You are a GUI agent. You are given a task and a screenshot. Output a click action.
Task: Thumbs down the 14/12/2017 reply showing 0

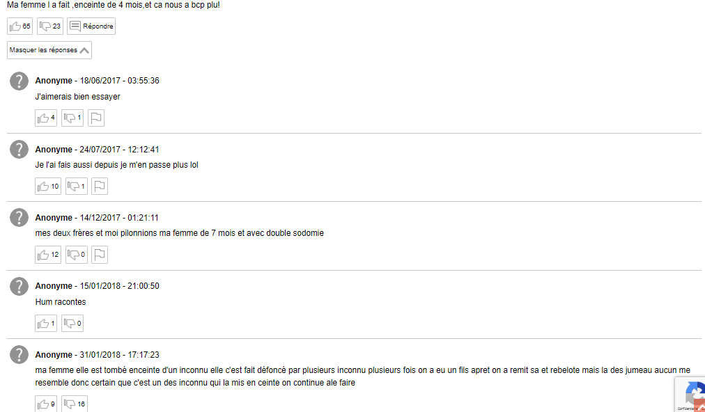tap(77, 255)
